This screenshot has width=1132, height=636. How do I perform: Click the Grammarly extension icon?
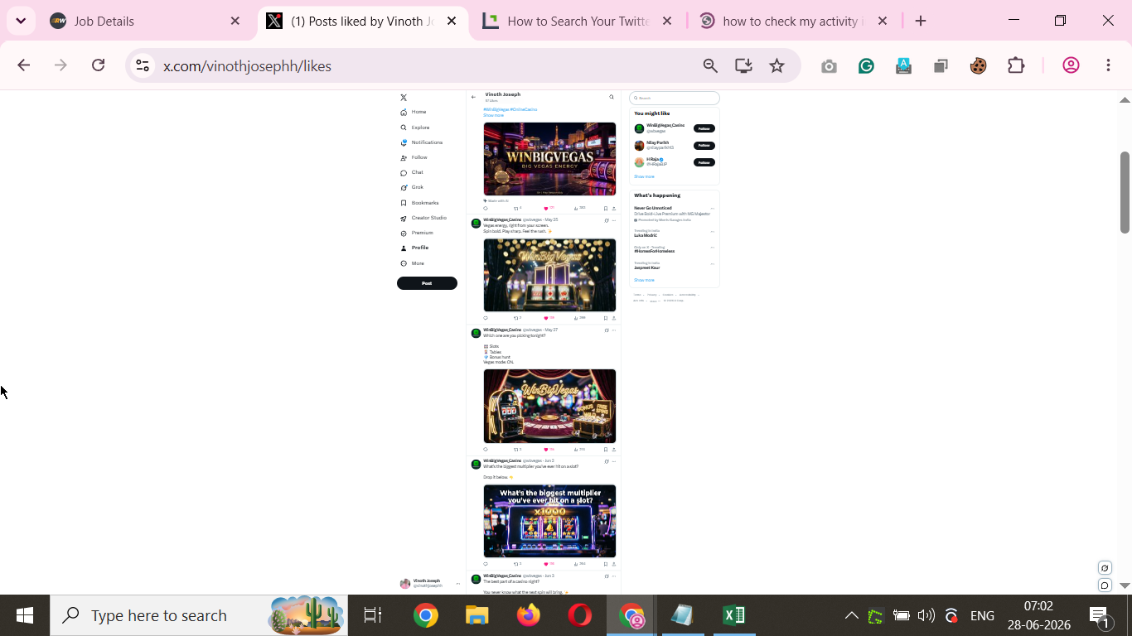pyautogui.click(x=866, y=65)
